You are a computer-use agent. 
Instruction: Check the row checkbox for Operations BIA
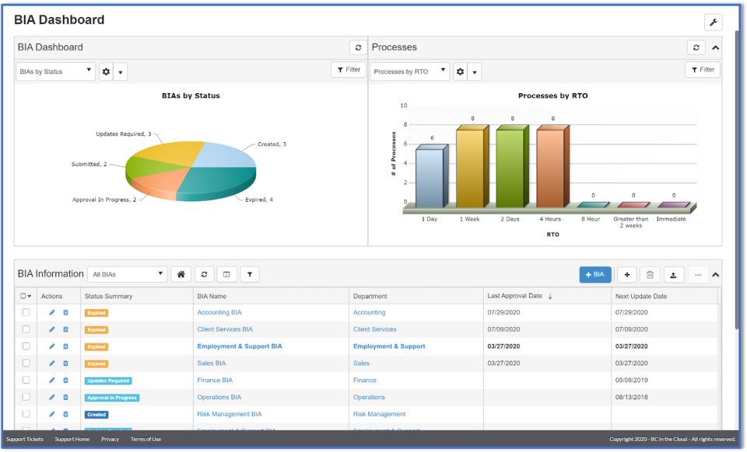[25, 397]
